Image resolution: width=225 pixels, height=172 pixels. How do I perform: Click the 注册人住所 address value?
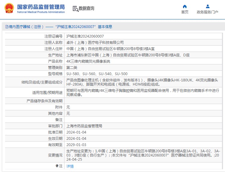110,49
